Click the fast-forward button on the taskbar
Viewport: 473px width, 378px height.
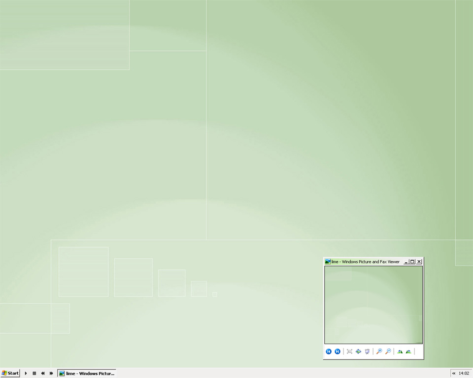pos(51,373)
